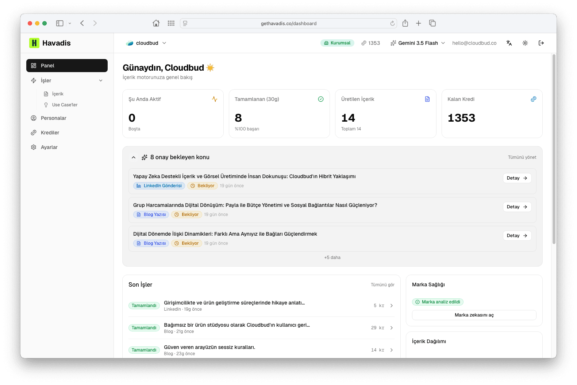Go back with the browser back arrow

click(x=82, y=23)
